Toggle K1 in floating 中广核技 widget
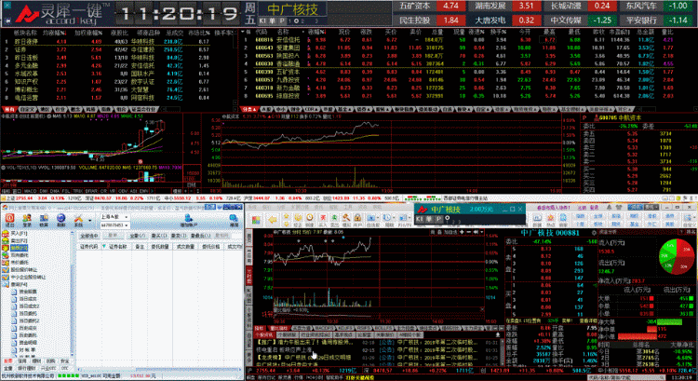Viewport: 698px width, 381px height. coord(420,219)
